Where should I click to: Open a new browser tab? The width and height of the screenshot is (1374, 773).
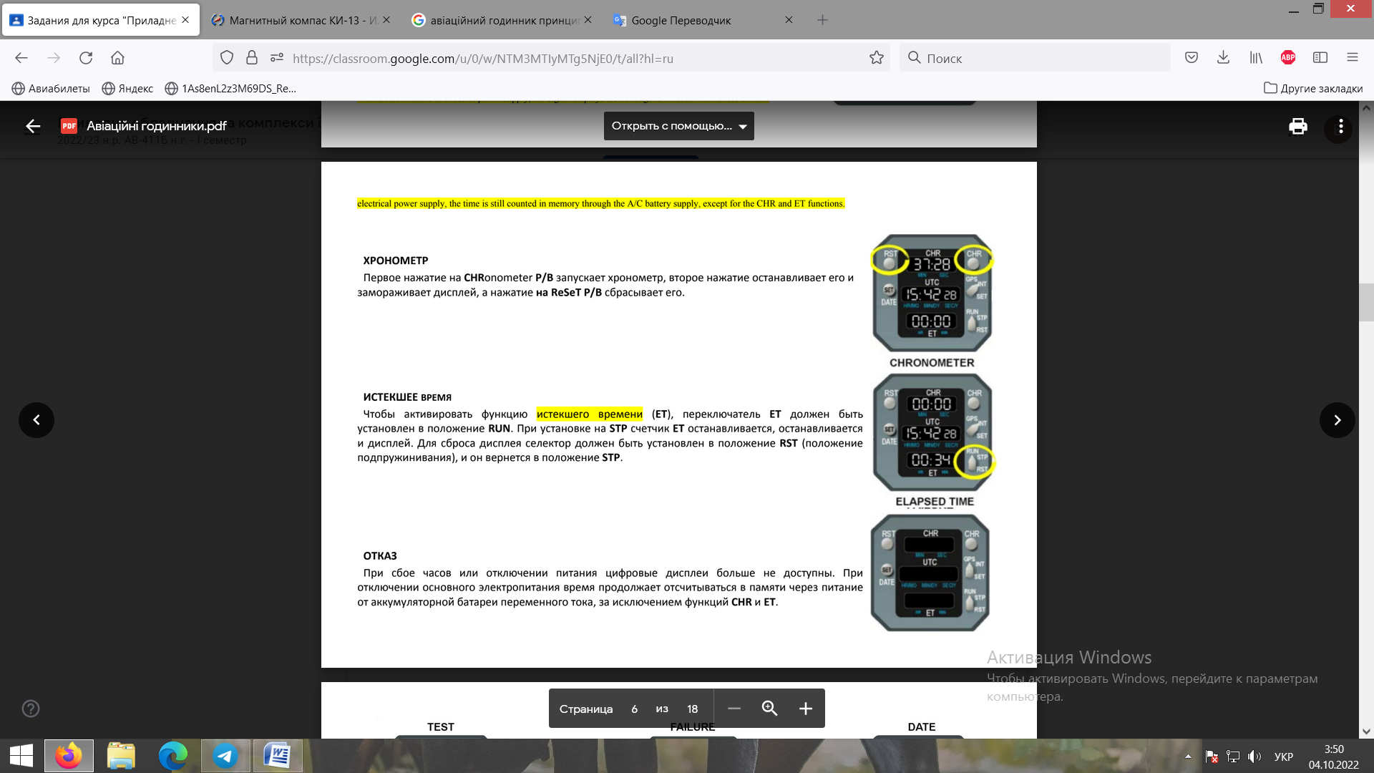coord(822,20)
